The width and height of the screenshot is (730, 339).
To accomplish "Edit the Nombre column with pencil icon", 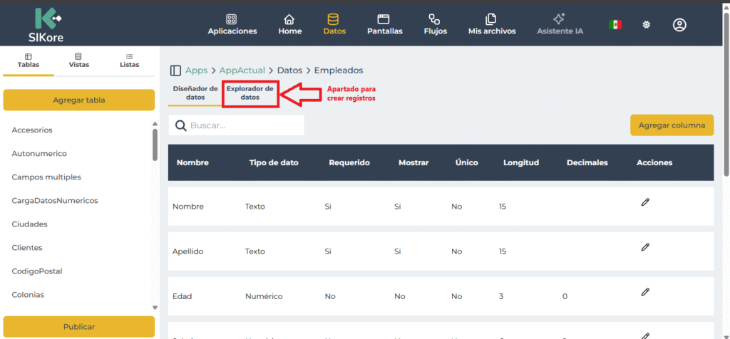I will [x=645, y=202].
